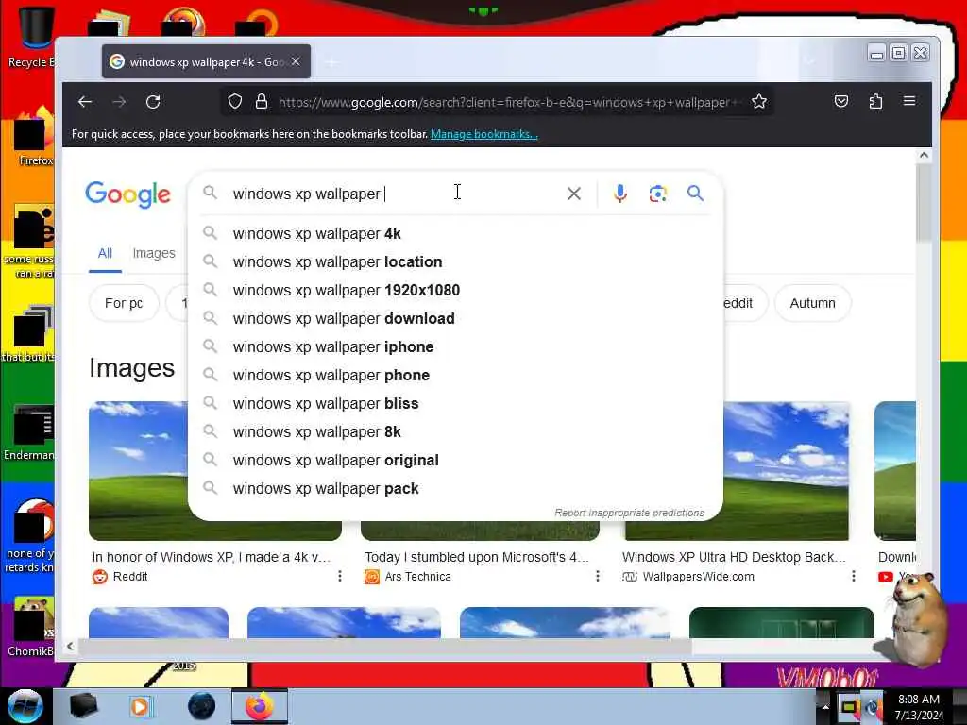Open the dark globe taskbar icon
The width and height of the screenshot is (967, 725).
click(x=202, y=706)
